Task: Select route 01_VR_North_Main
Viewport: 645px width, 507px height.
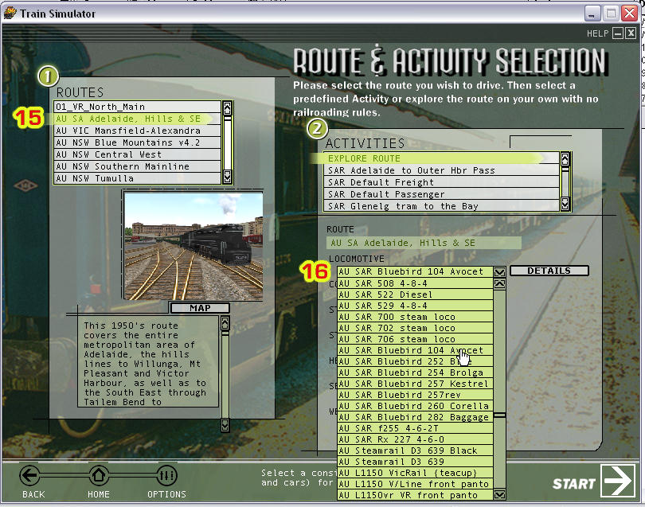Action: click(138, 107)
